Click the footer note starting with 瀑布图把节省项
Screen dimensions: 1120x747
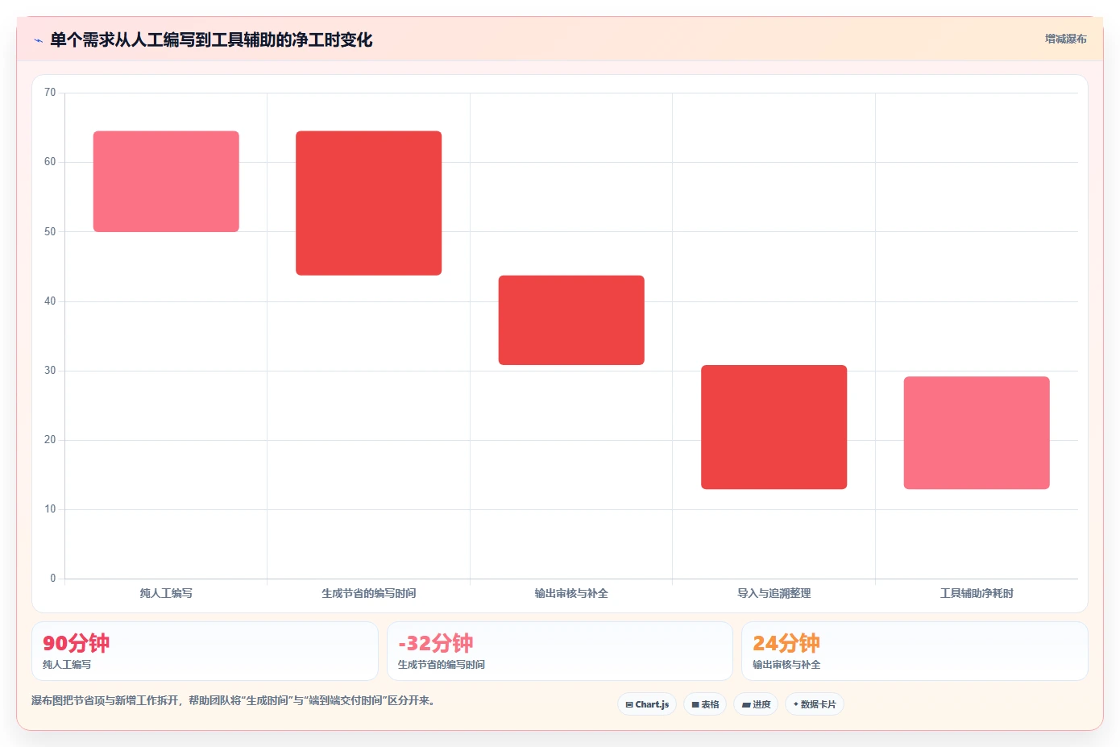234,700
